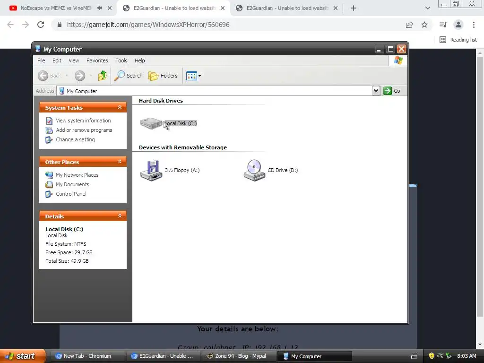Toggle the Folders pane button
Viewport: 484px width, 363px height.
click(163, 76)
